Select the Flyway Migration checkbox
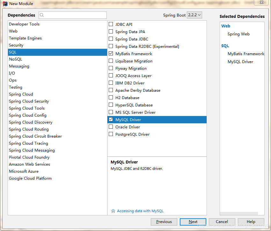 (x=111, y=68)
